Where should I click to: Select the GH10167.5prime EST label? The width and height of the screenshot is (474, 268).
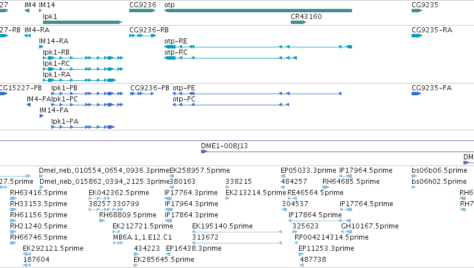point(370,227)
